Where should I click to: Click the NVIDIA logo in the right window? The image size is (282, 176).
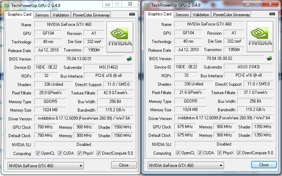[x=260, y=37]
